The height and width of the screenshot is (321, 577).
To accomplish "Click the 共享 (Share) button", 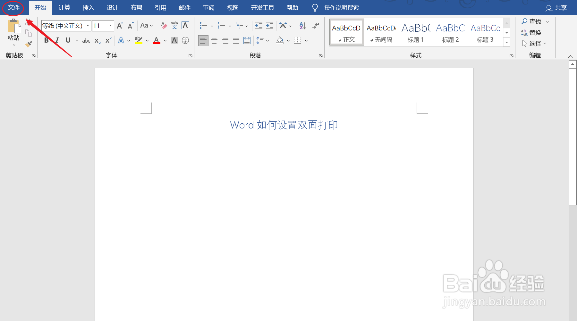I will pyautogui.click(x=562, y=8).
